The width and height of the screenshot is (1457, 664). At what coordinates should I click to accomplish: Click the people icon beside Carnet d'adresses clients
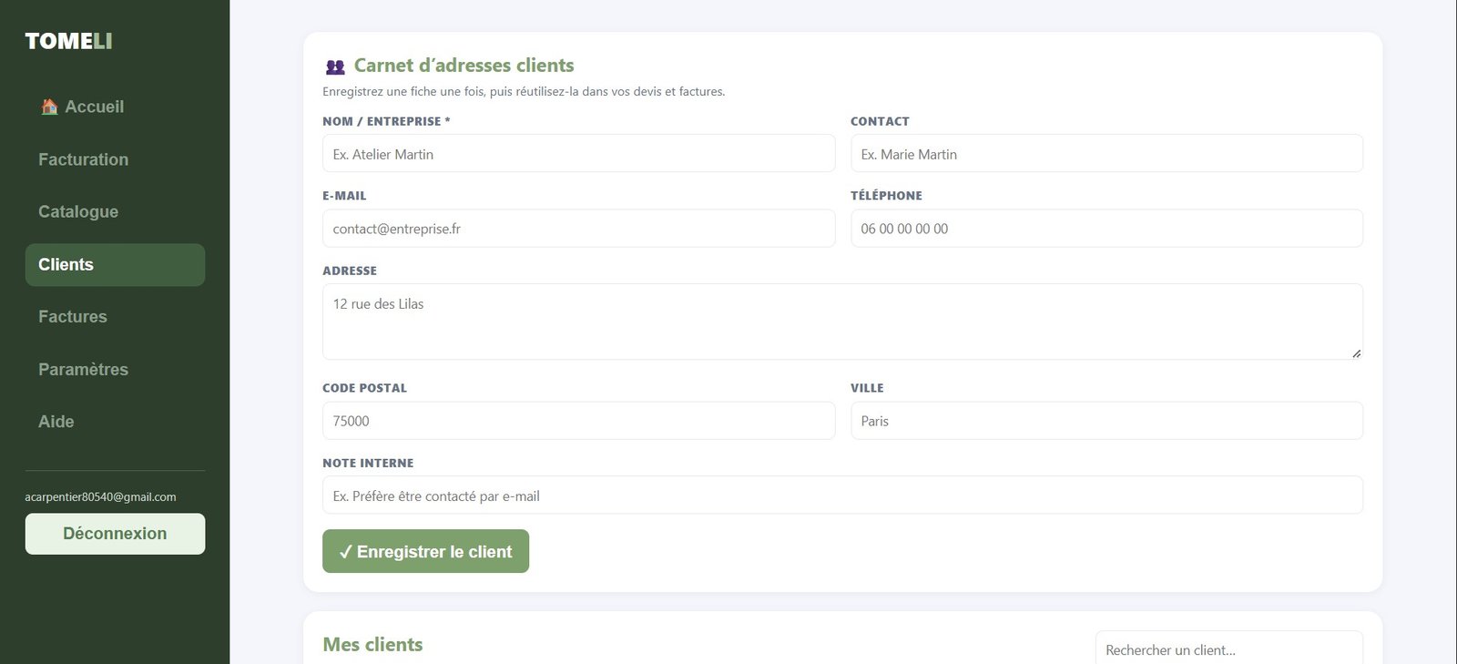(335, 66)
